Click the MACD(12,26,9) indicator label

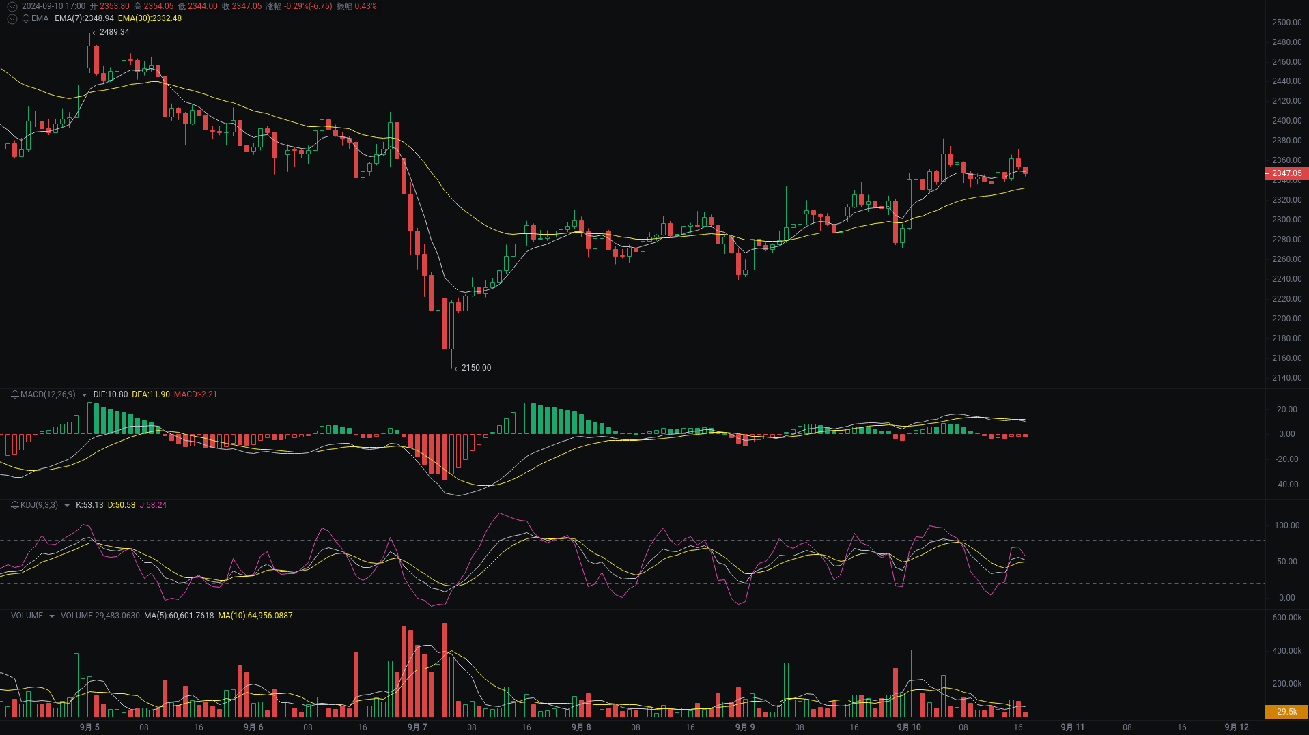click(x=48, y=394)
